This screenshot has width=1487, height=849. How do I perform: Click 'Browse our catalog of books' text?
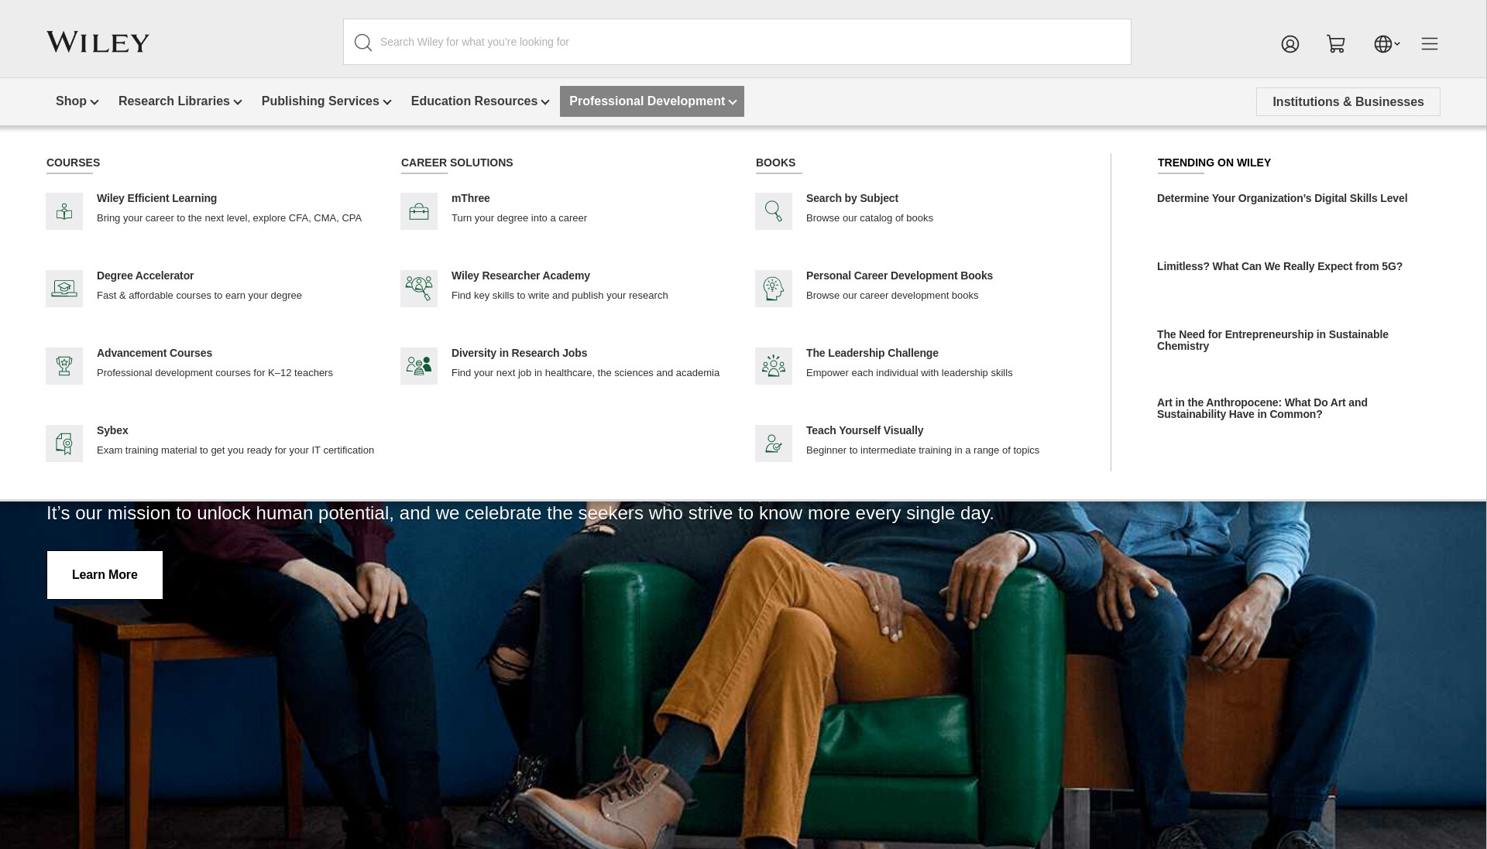point(869,218)
